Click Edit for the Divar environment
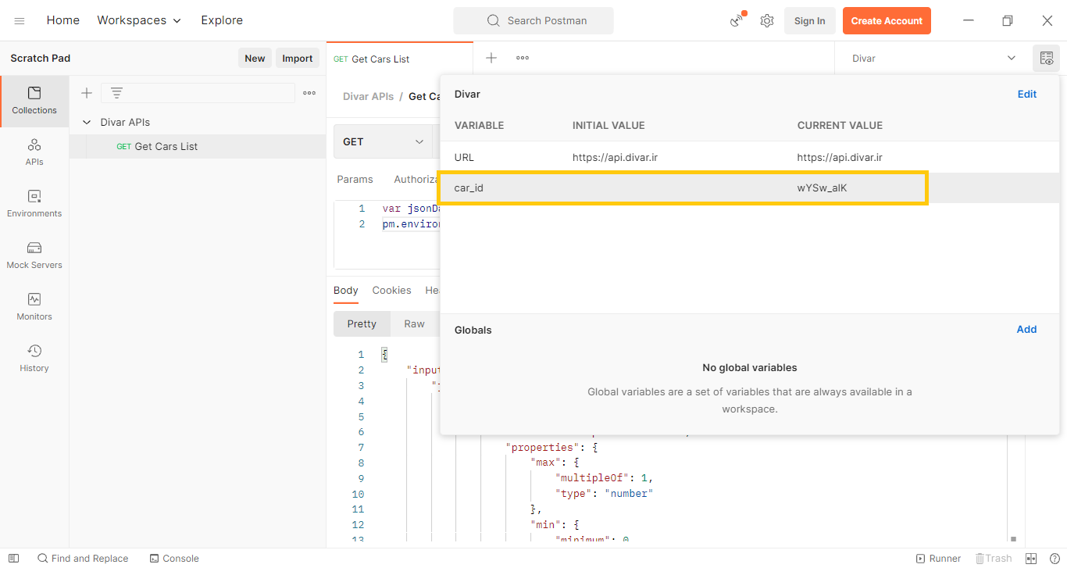The width and height of the screenshot is (1067, 568). 1027,95
